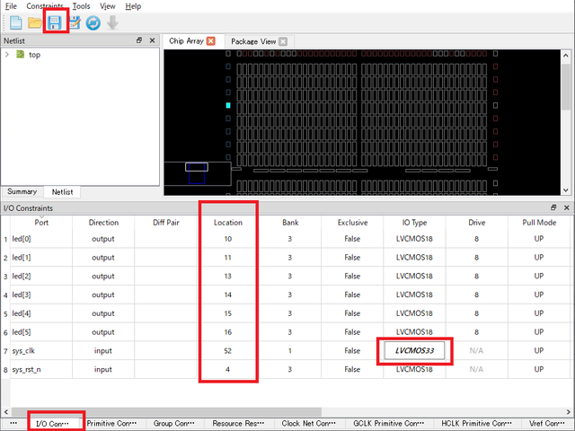This screenshot has height=431, width=575.
Task: Float the Netlist panel
Action: [139, 40]
